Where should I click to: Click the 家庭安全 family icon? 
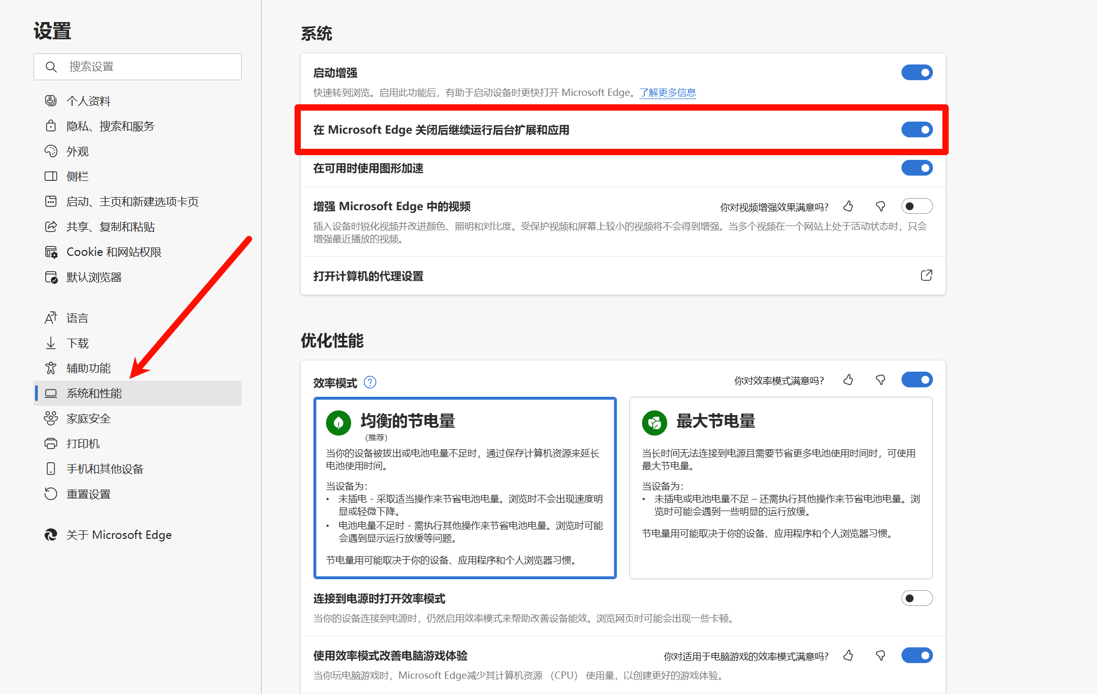pos(51,418)
